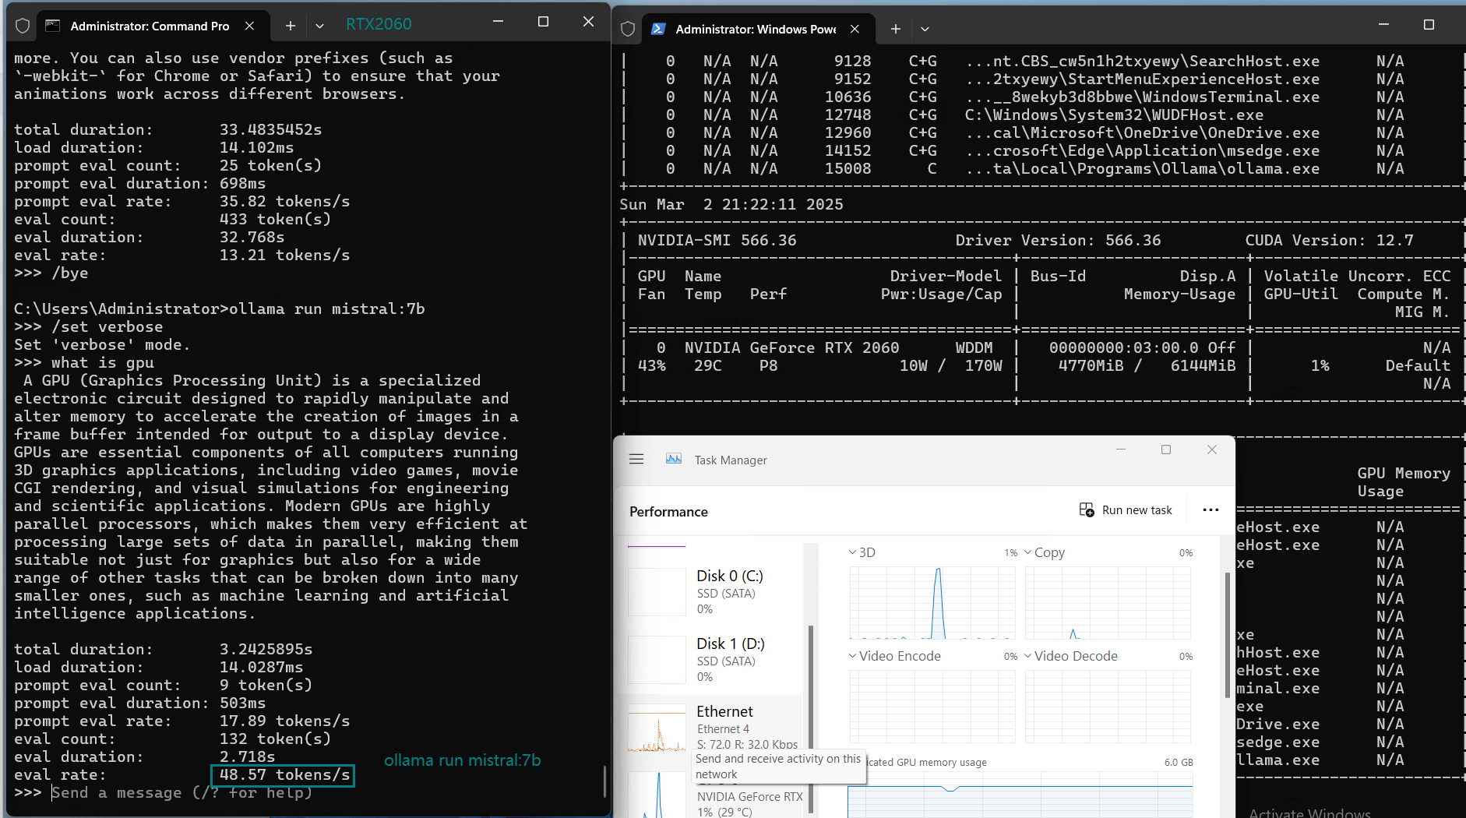This screenshot has width=1466, height=818.
Task: Click shield icon in Command Prompt title bar
Action: point(23,26)
